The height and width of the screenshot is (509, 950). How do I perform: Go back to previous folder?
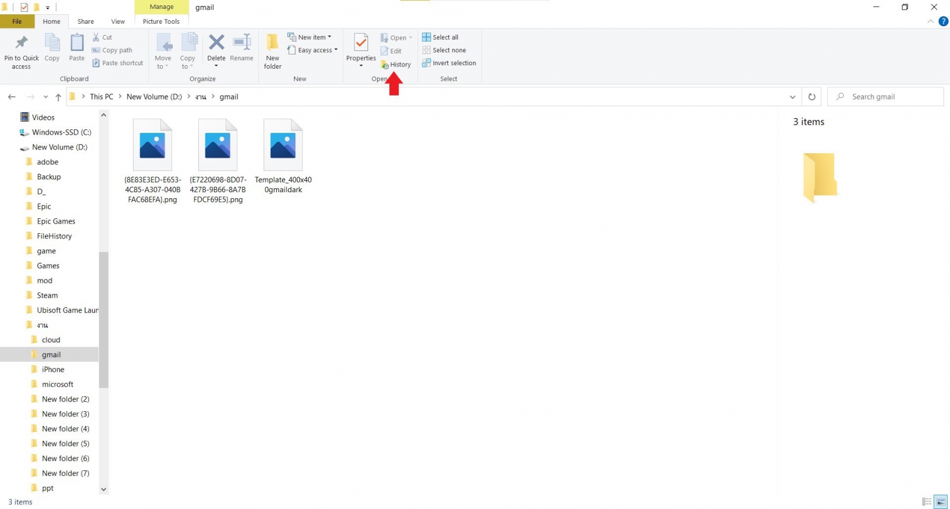pyautogui.click(x=12, y=97)
